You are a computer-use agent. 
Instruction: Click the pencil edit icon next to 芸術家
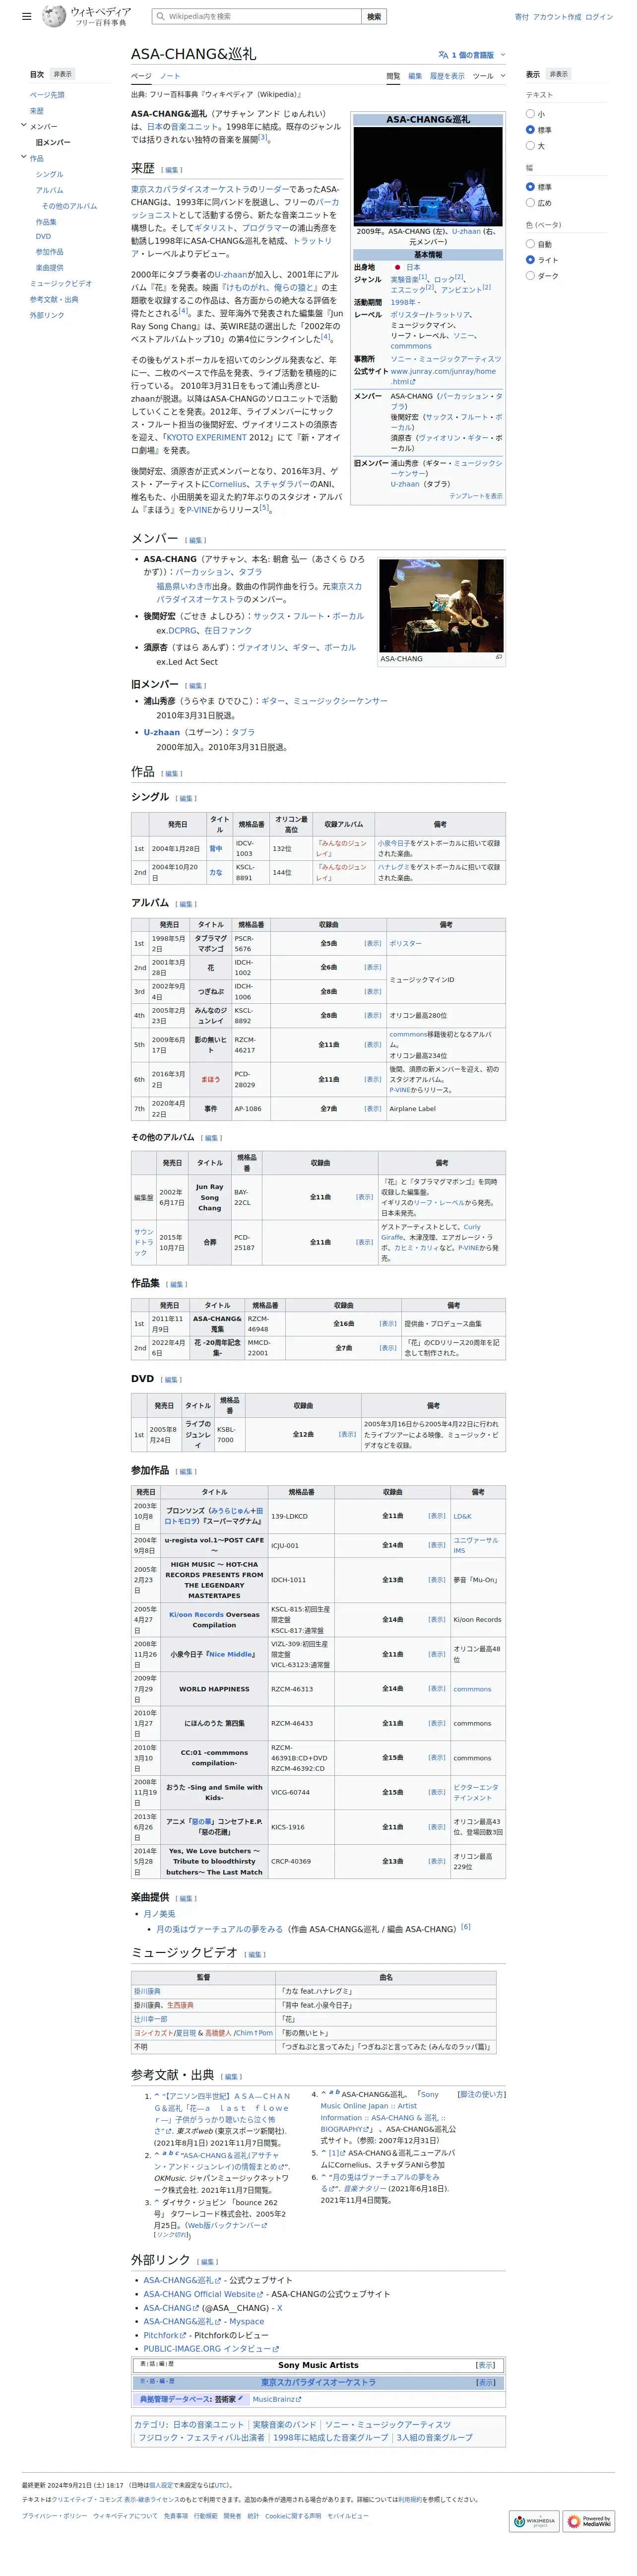240,2398
